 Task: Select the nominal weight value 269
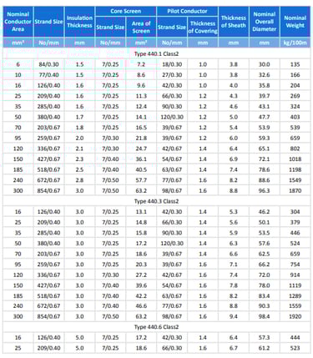coord(295,96)
